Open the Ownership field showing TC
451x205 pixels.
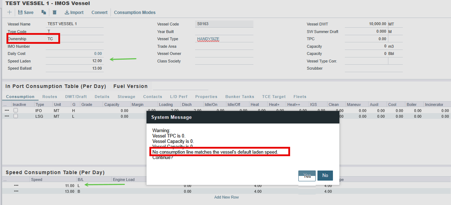click(75, 39)
